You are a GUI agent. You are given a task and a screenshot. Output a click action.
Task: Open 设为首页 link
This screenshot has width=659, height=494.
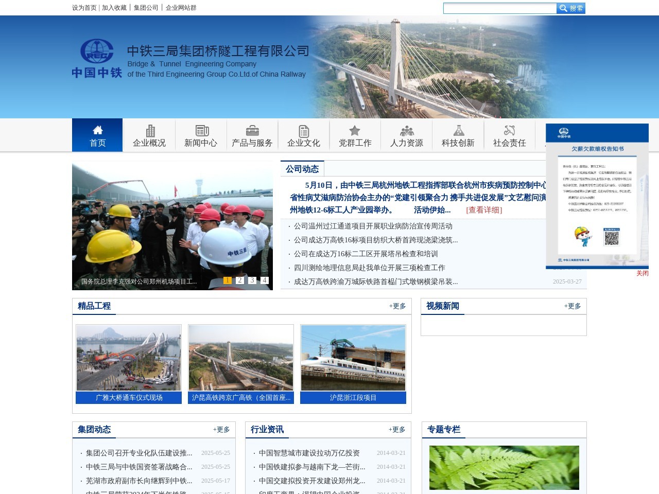84,8
